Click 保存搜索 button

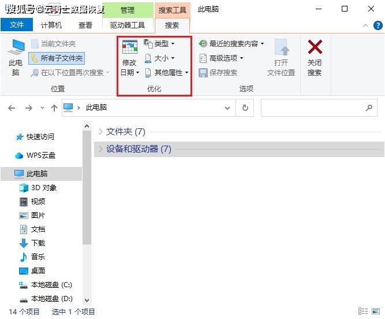218,72
